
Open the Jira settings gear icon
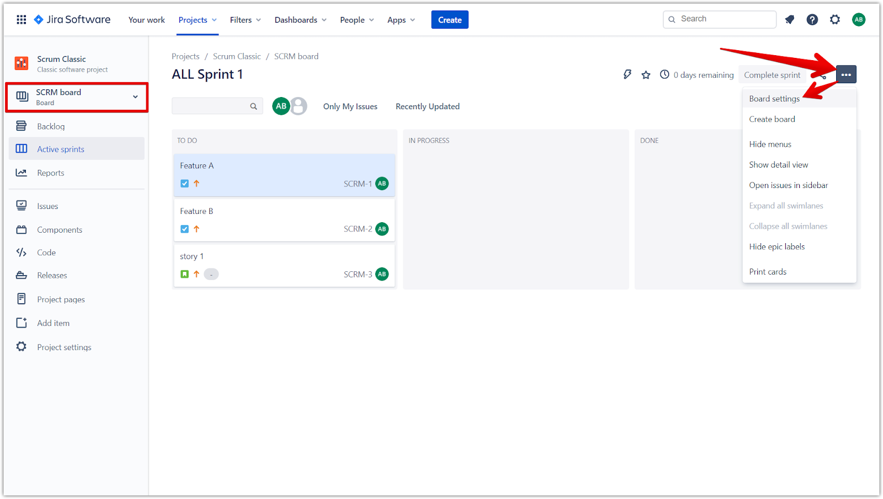tap(835, 20)
